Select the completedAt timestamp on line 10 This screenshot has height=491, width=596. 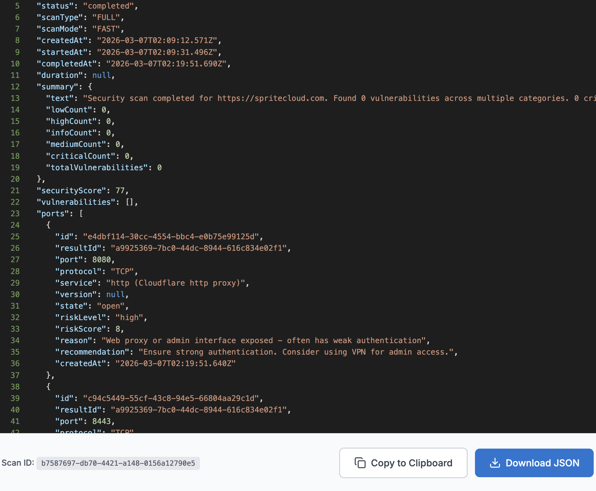[x=167, y=63]
